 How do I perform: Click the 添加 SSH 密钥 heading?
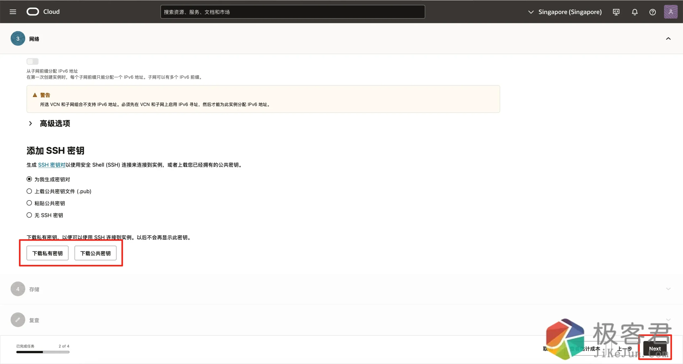(x=55, y=151)
